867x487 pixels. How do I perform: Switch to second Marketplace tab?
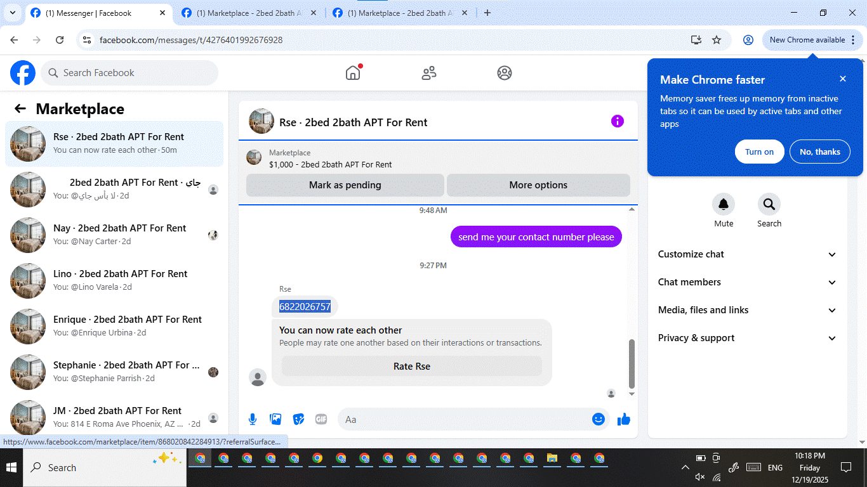click(249, 13)
